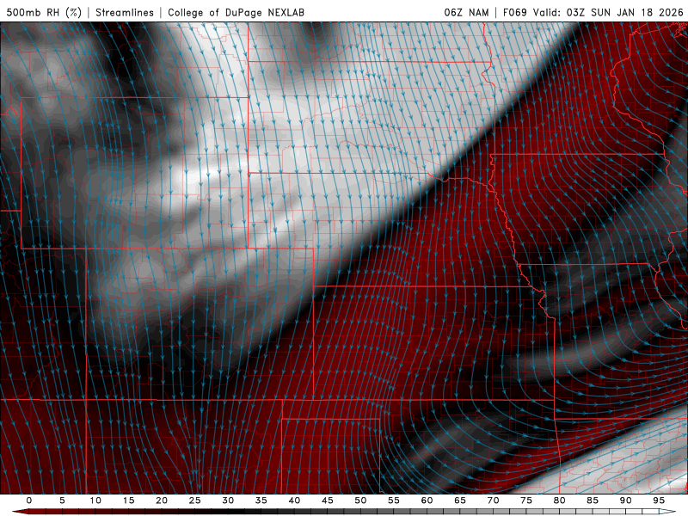Click the colorbar tick label "0"
Viewport: 688px width, 516px height.
[x=29, y=501]
